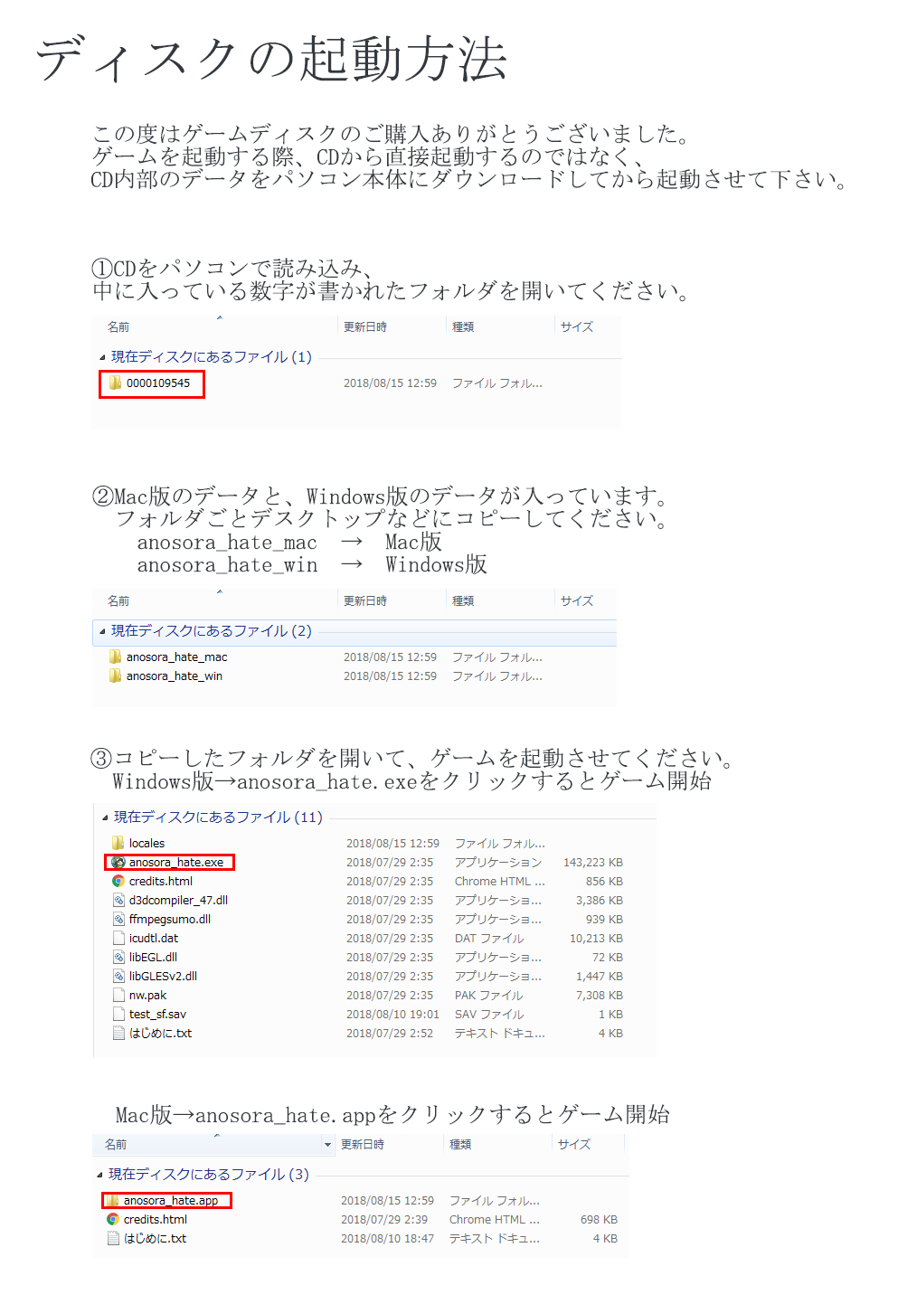Click the 1,447 KB size value

(600, 977)
